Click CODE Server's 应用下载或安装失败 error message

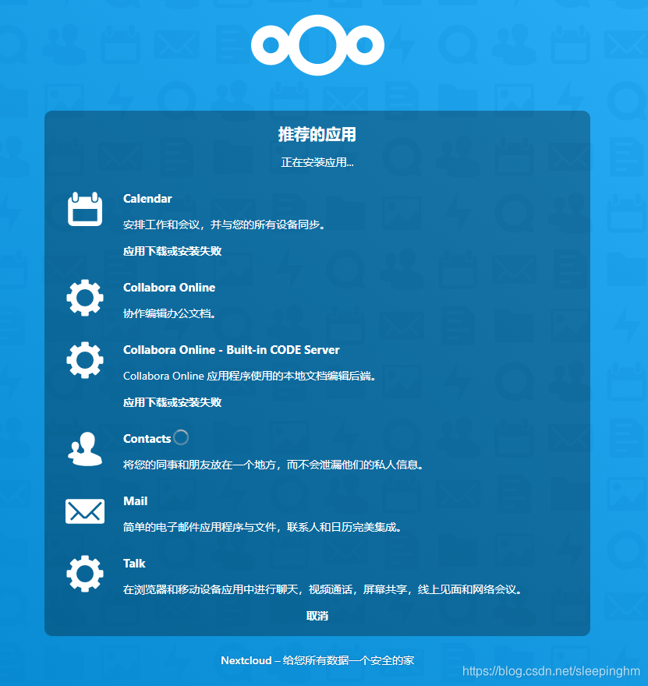point(172,402)
